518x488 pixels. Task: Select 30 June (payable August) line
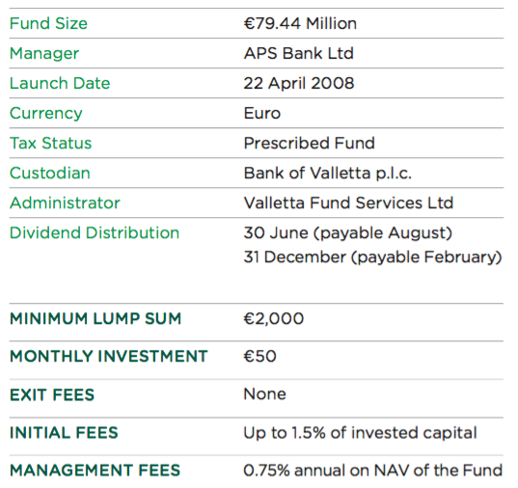(x=348, y=233)
